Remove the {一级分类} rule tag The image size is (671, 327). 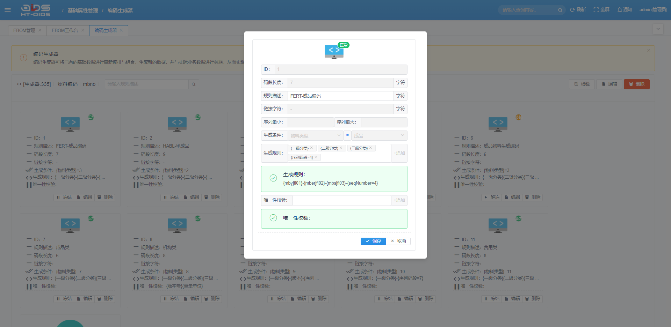tap(311, 148)
